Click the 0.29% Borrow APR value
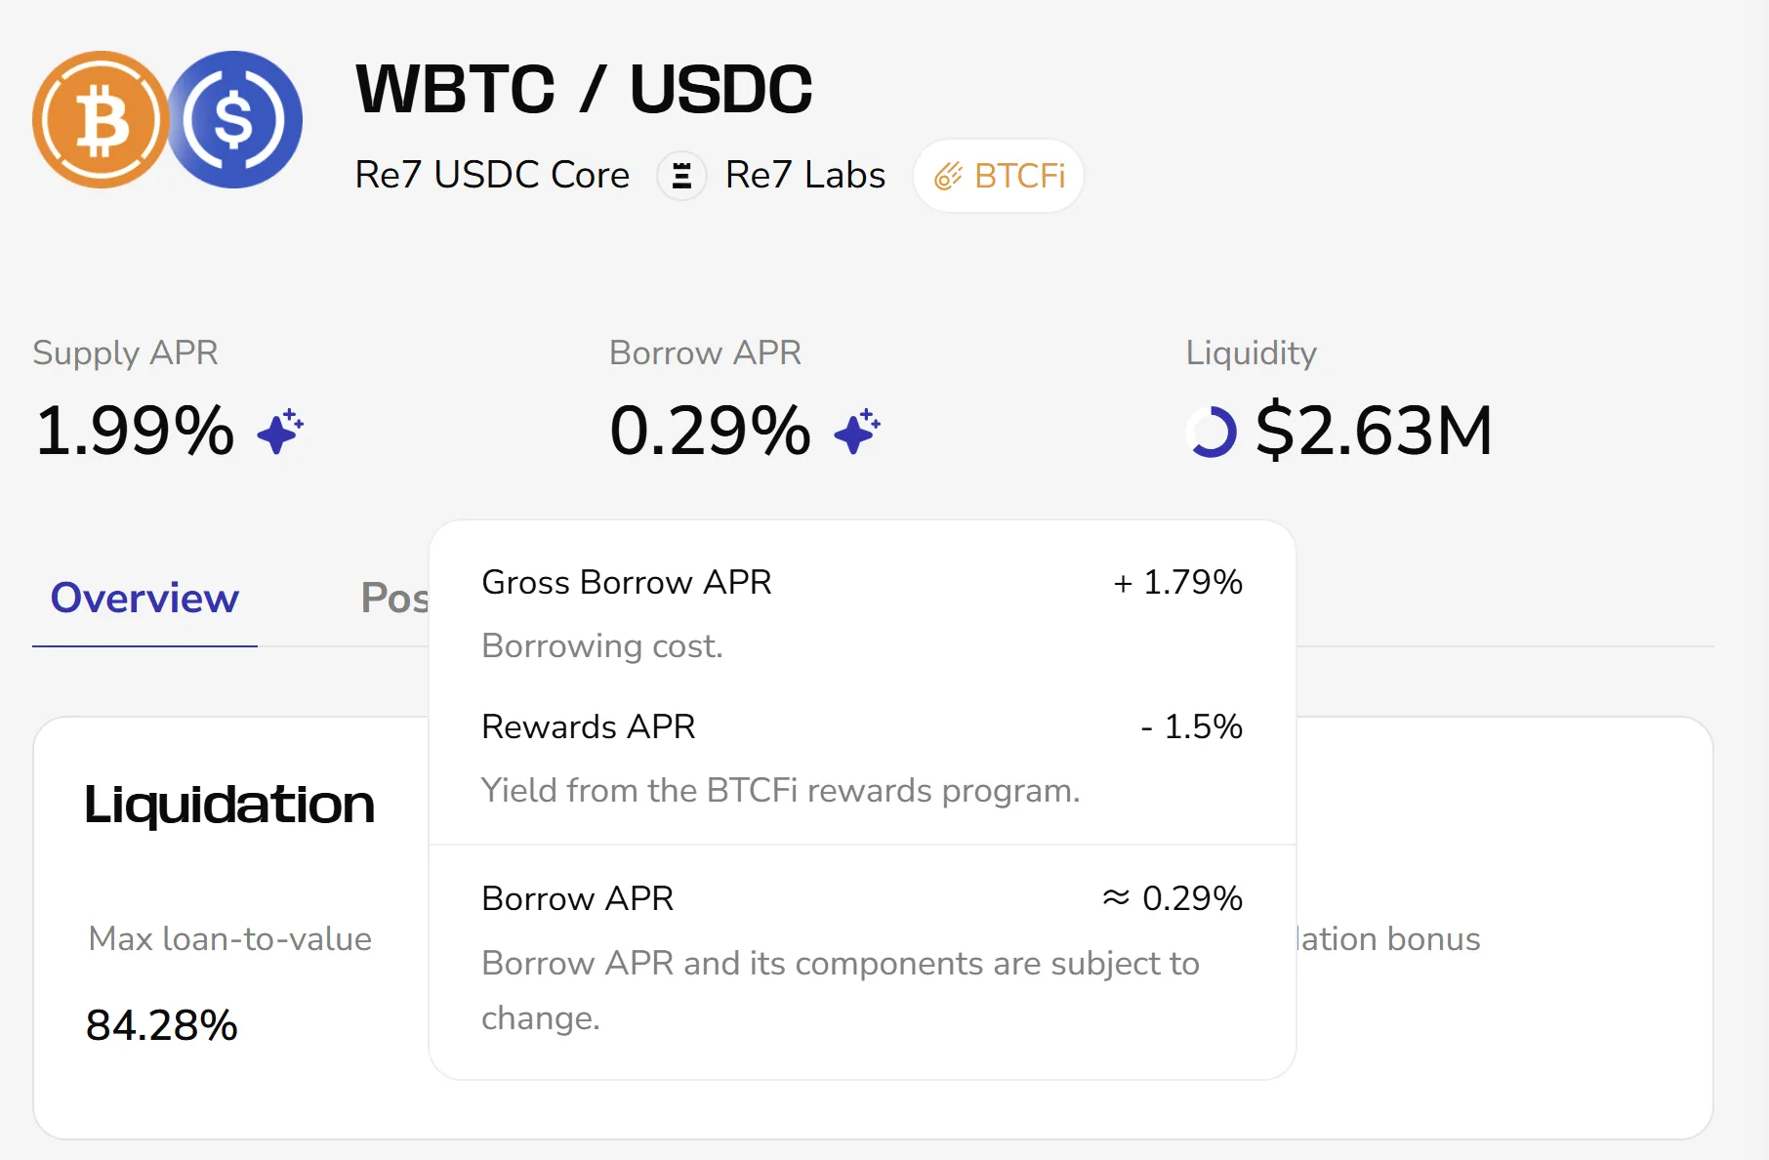The height and width of the screenshot is (1160, 1769). pyautogui.click(x=710, y=431)
